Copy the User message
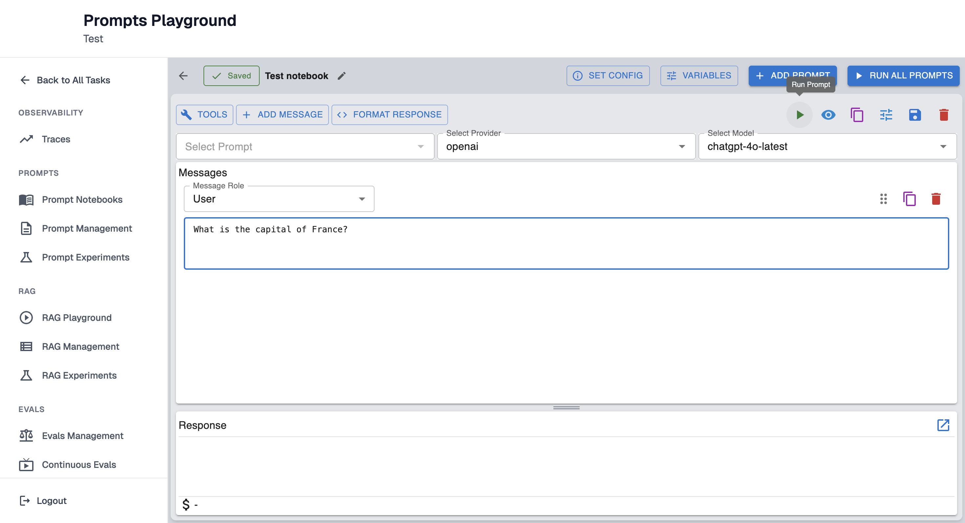Viewport: 965px width, 523px height. coord(909,199)
